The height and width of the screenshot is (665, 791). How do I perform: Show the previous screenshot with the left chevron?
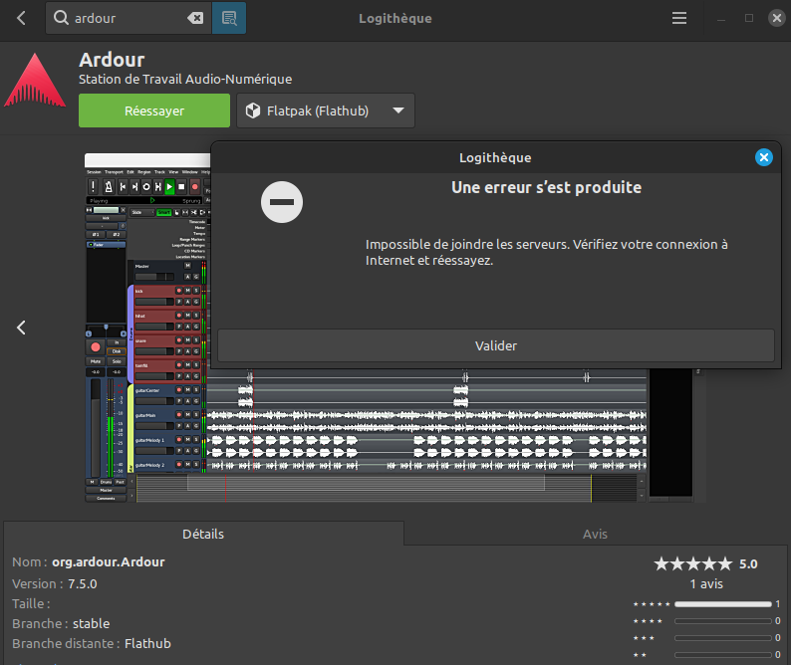click(22, 327)
